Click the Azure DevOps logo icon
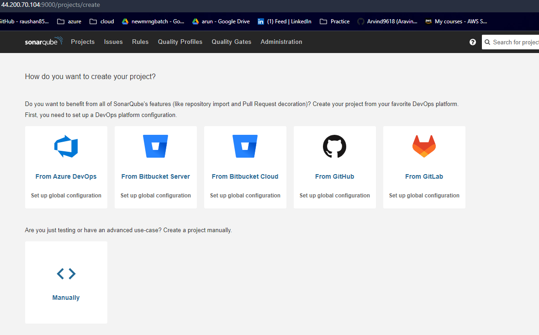Viewport: 539px width, 335px height. pos(66,147)
